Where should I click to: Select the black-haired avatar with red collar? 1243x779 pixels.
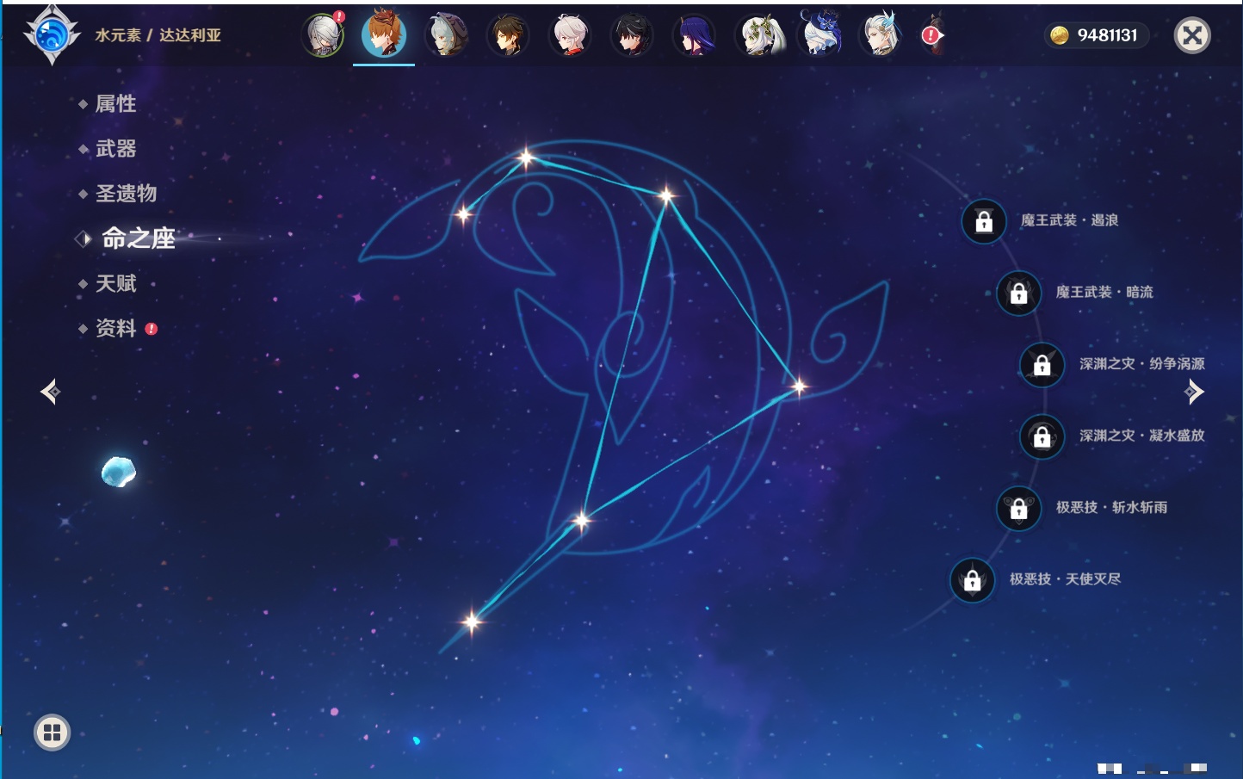click(x=632, y=35)
